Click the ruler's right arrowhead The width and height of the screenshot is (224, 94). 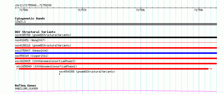[x=216, y=8]
